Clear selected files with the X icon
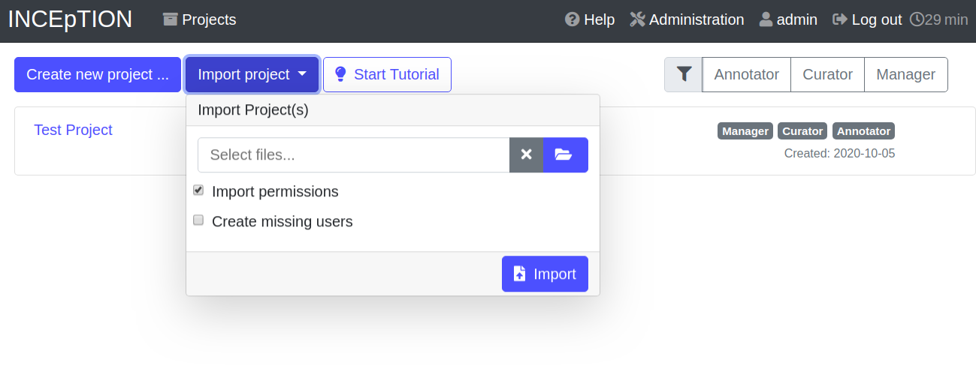 [x=526, y=154]
